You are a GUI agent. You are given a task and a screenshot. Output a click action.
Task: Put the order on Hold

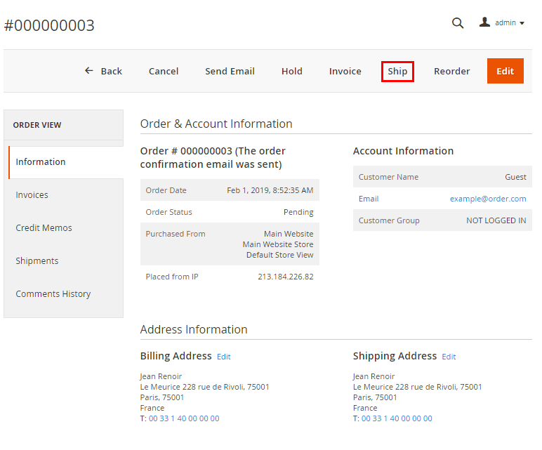tap(292, 71)
